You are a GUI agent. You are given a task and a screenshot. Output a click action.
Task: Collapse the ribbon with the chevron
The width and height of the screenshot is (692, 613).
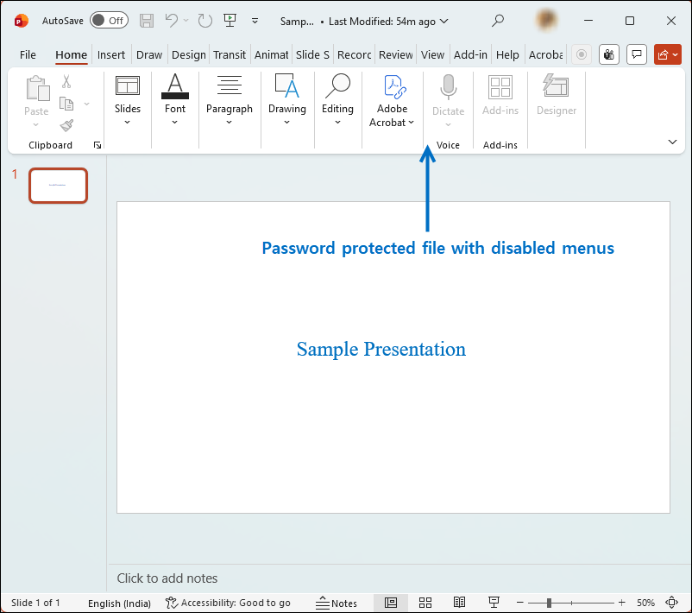coord(672,141)
